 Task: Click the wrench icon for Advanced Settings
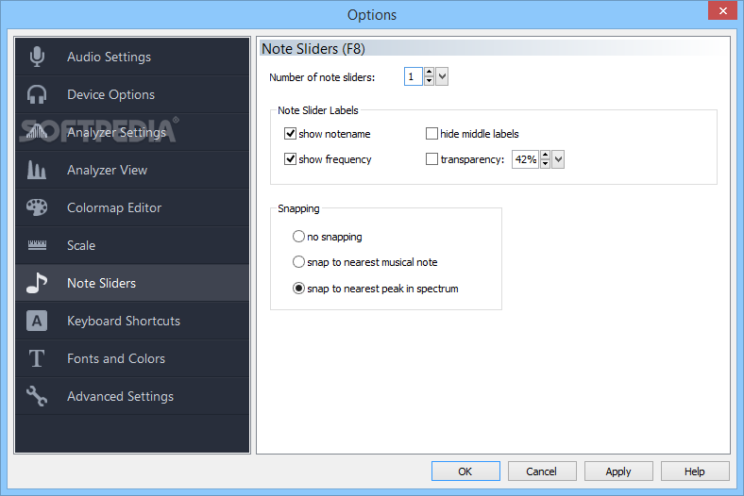pyautogui.click(x=37, y=396)
